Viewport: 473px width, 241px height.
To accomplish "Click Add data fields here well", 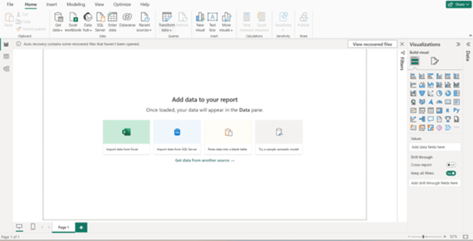I will tap(435, 147).
